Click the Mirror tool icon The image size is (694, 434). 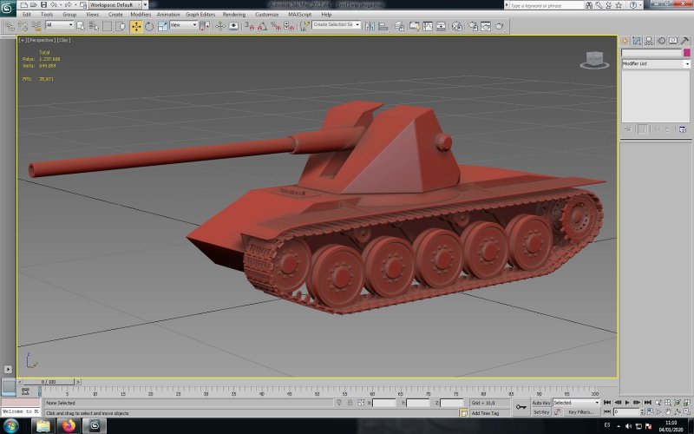(x=370, y=26)
